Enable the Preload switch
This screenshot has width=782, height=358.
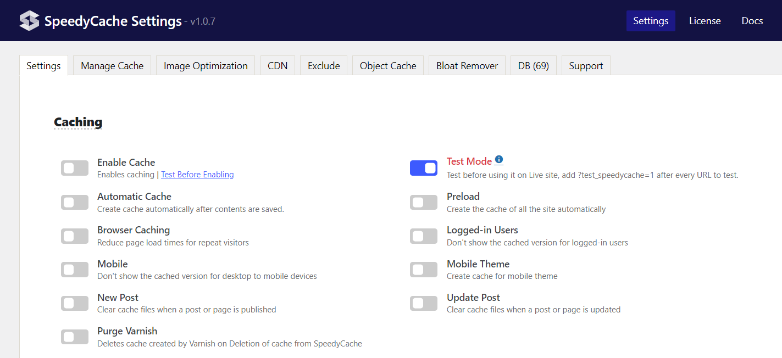[424, 202]
